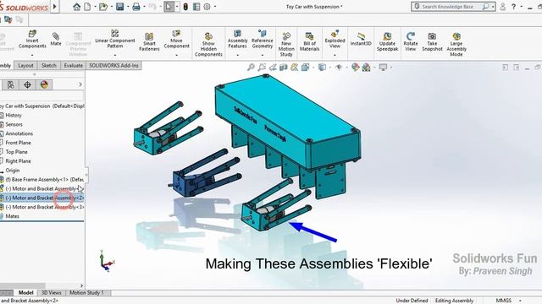Select Top Plane in the tree
542x304 pixels.
(16, 152)
